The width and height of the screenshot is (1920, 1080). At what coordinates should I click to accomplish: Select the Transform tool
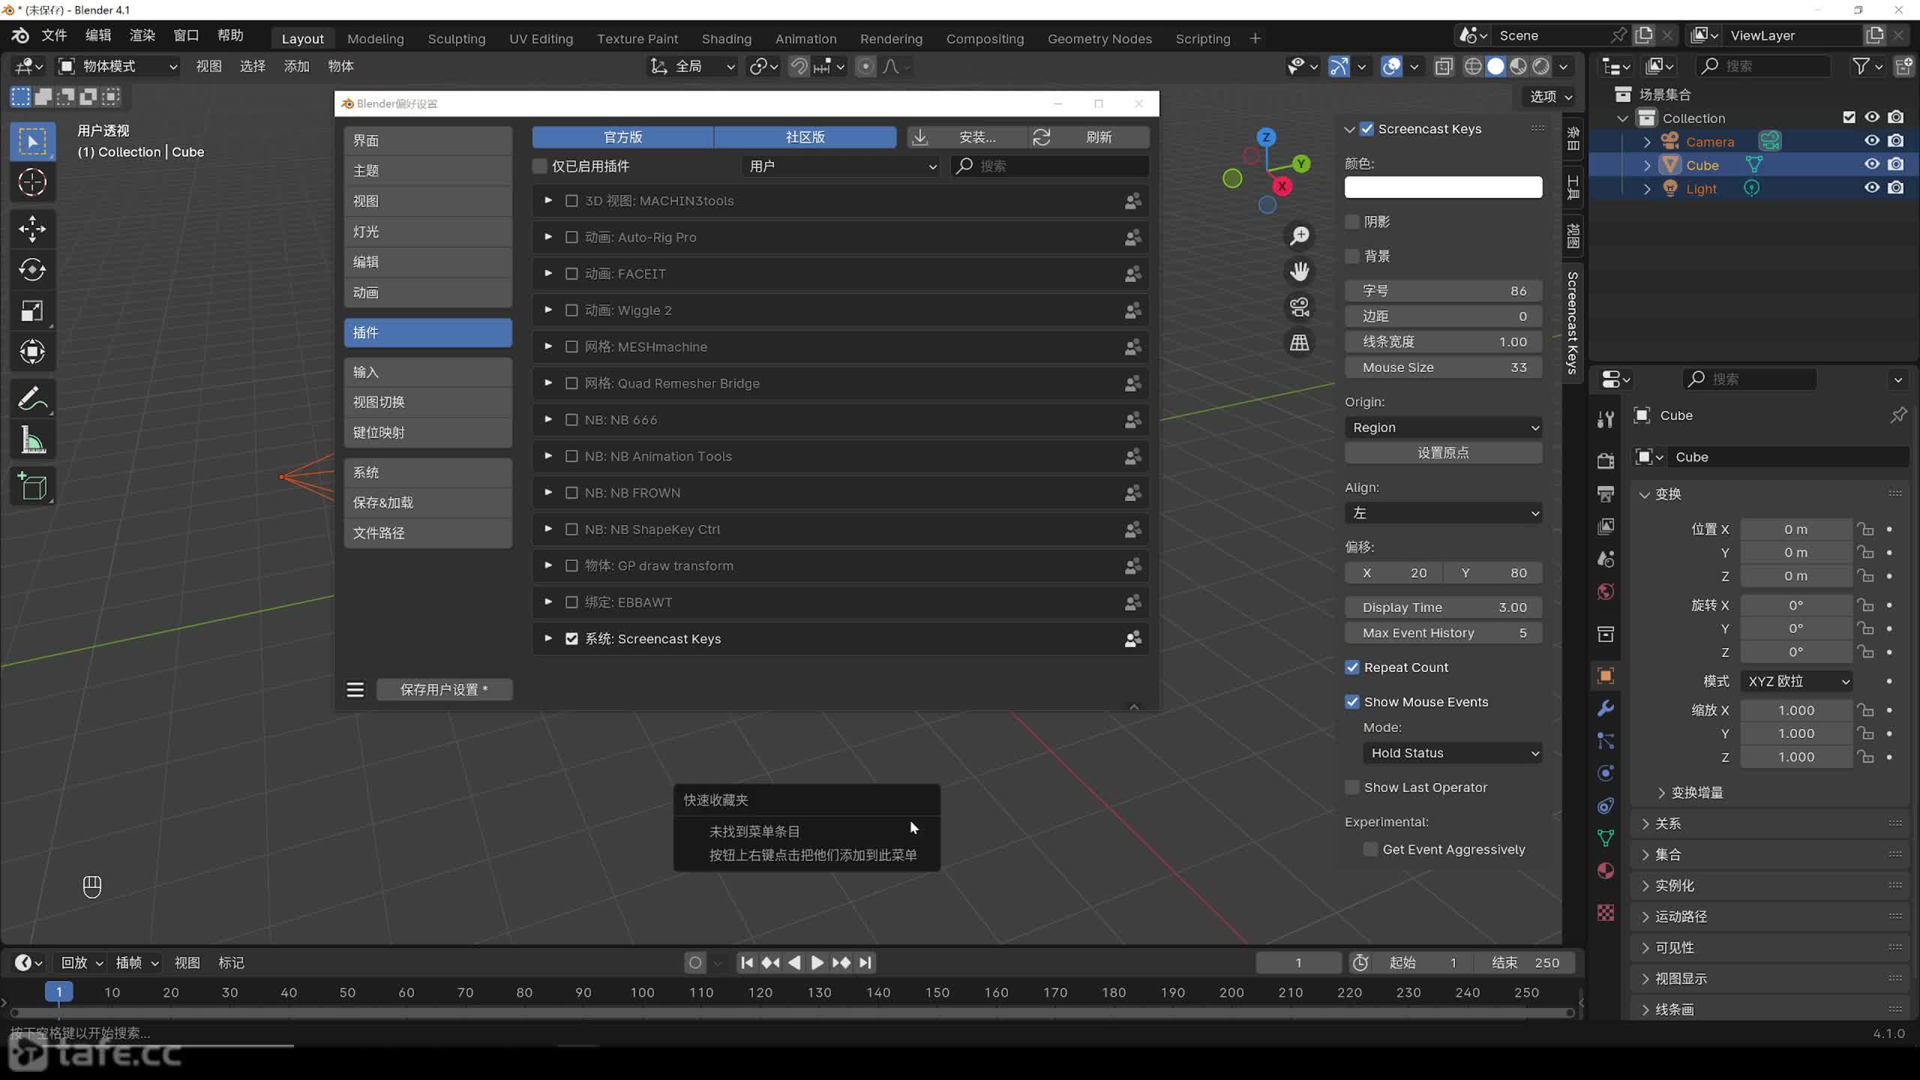(x=32, y=351)
